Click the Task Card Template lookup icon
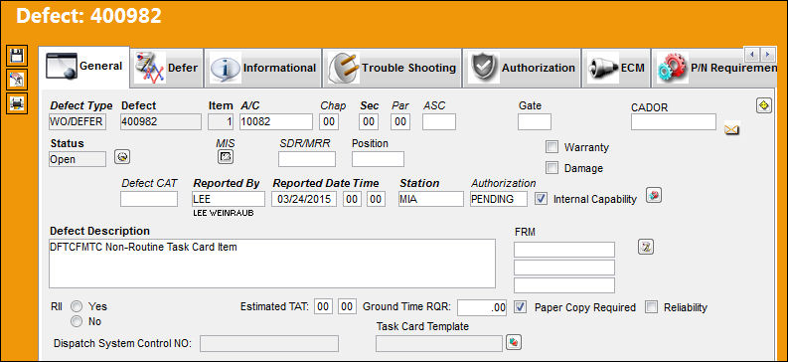Image resolution: width=788 pixels, height=362 pixels. click(514, 342)
